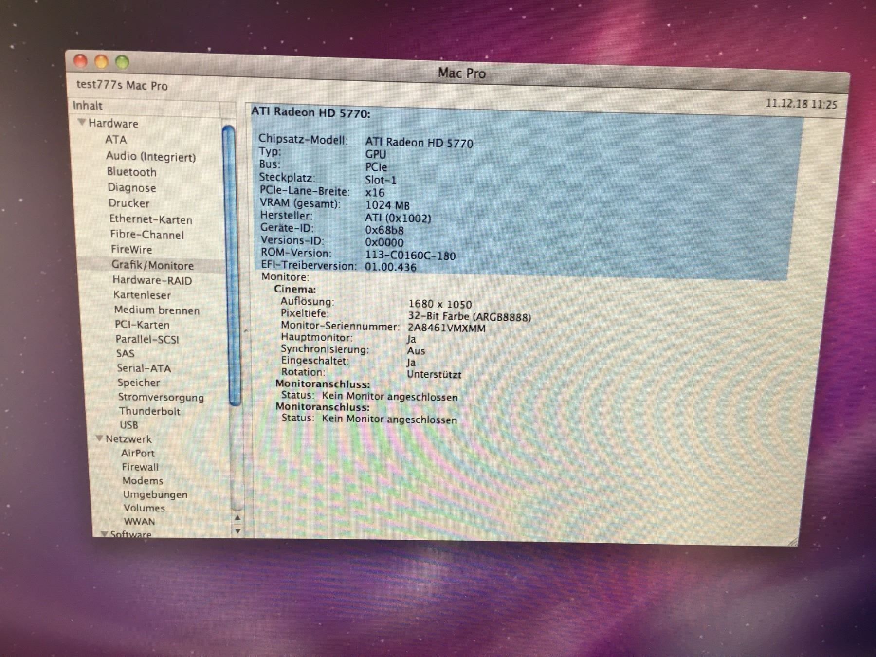Select Umgebungen under Netzwerk
The height and width of the screenshot is (657, 876).
(155, 494)
